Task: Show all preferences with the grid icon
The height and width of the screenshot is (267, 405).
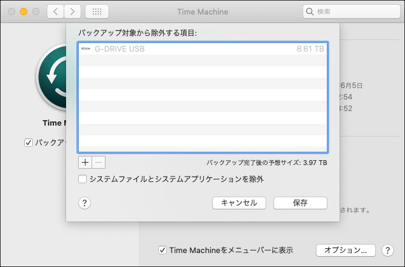Action: pyautogui.click(x=97, y=12)
